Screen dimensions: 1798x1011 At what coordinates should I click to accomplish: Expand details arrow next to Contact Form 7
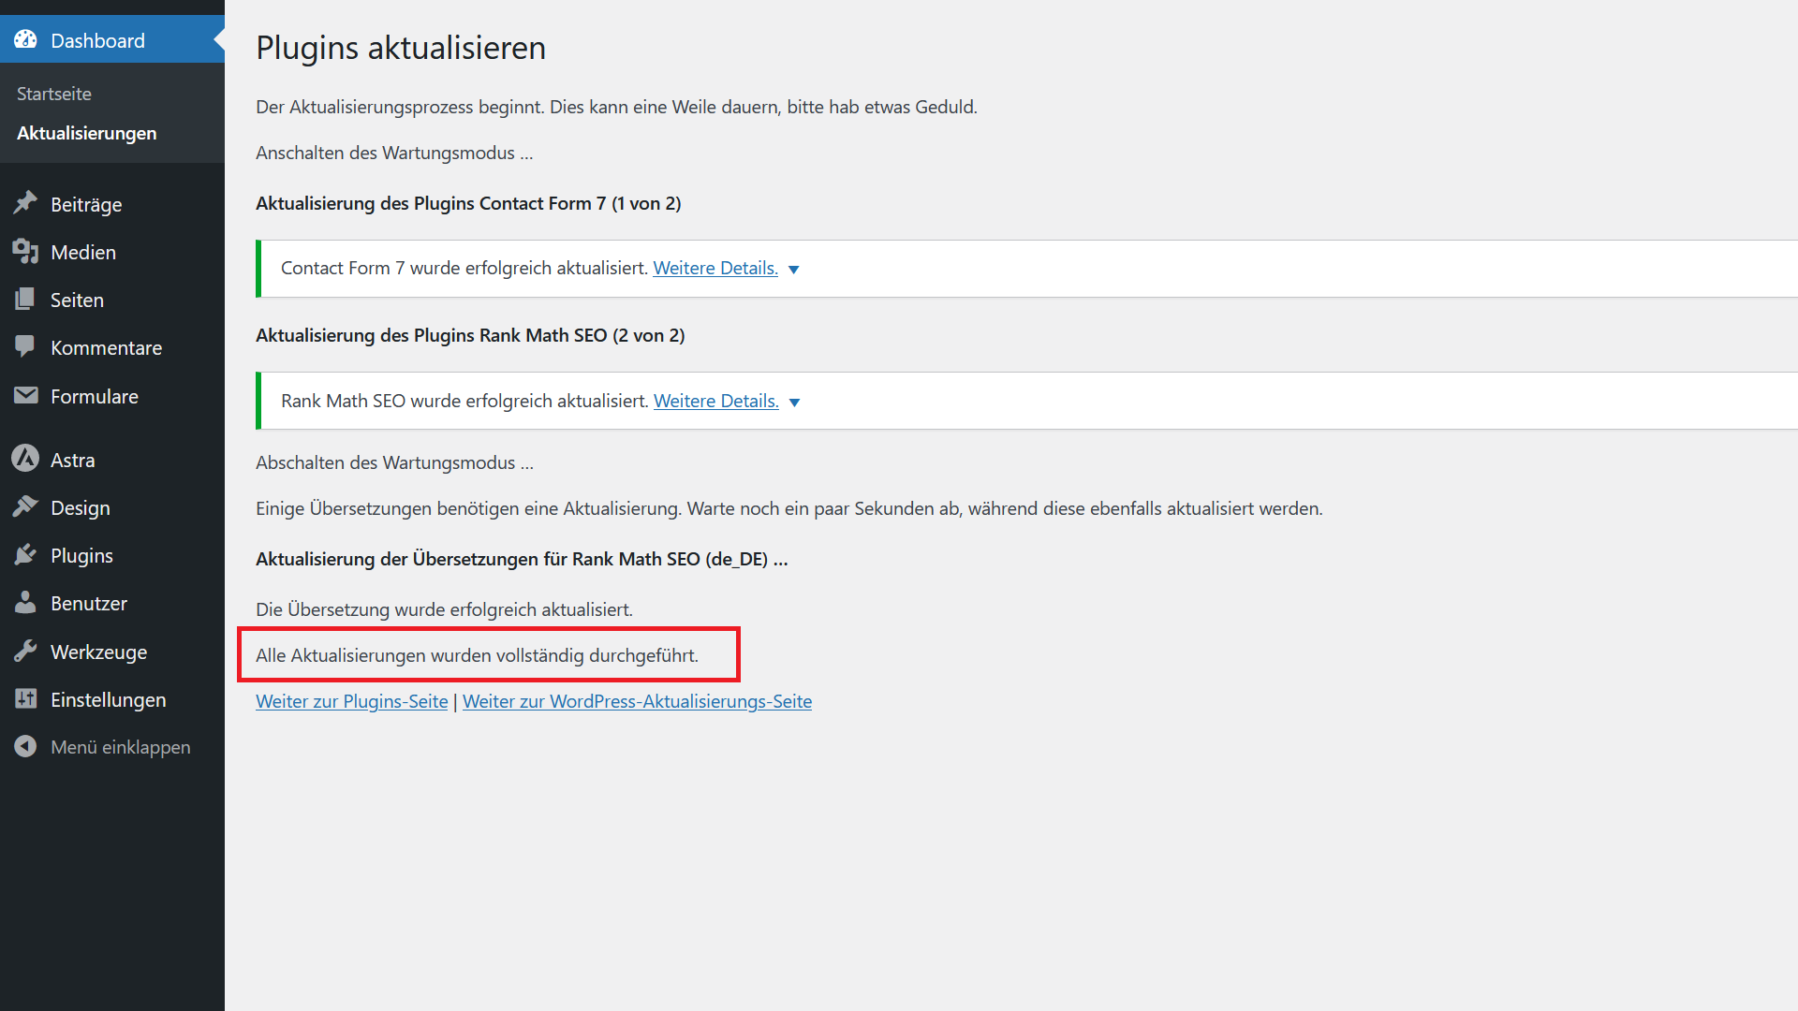793,270
